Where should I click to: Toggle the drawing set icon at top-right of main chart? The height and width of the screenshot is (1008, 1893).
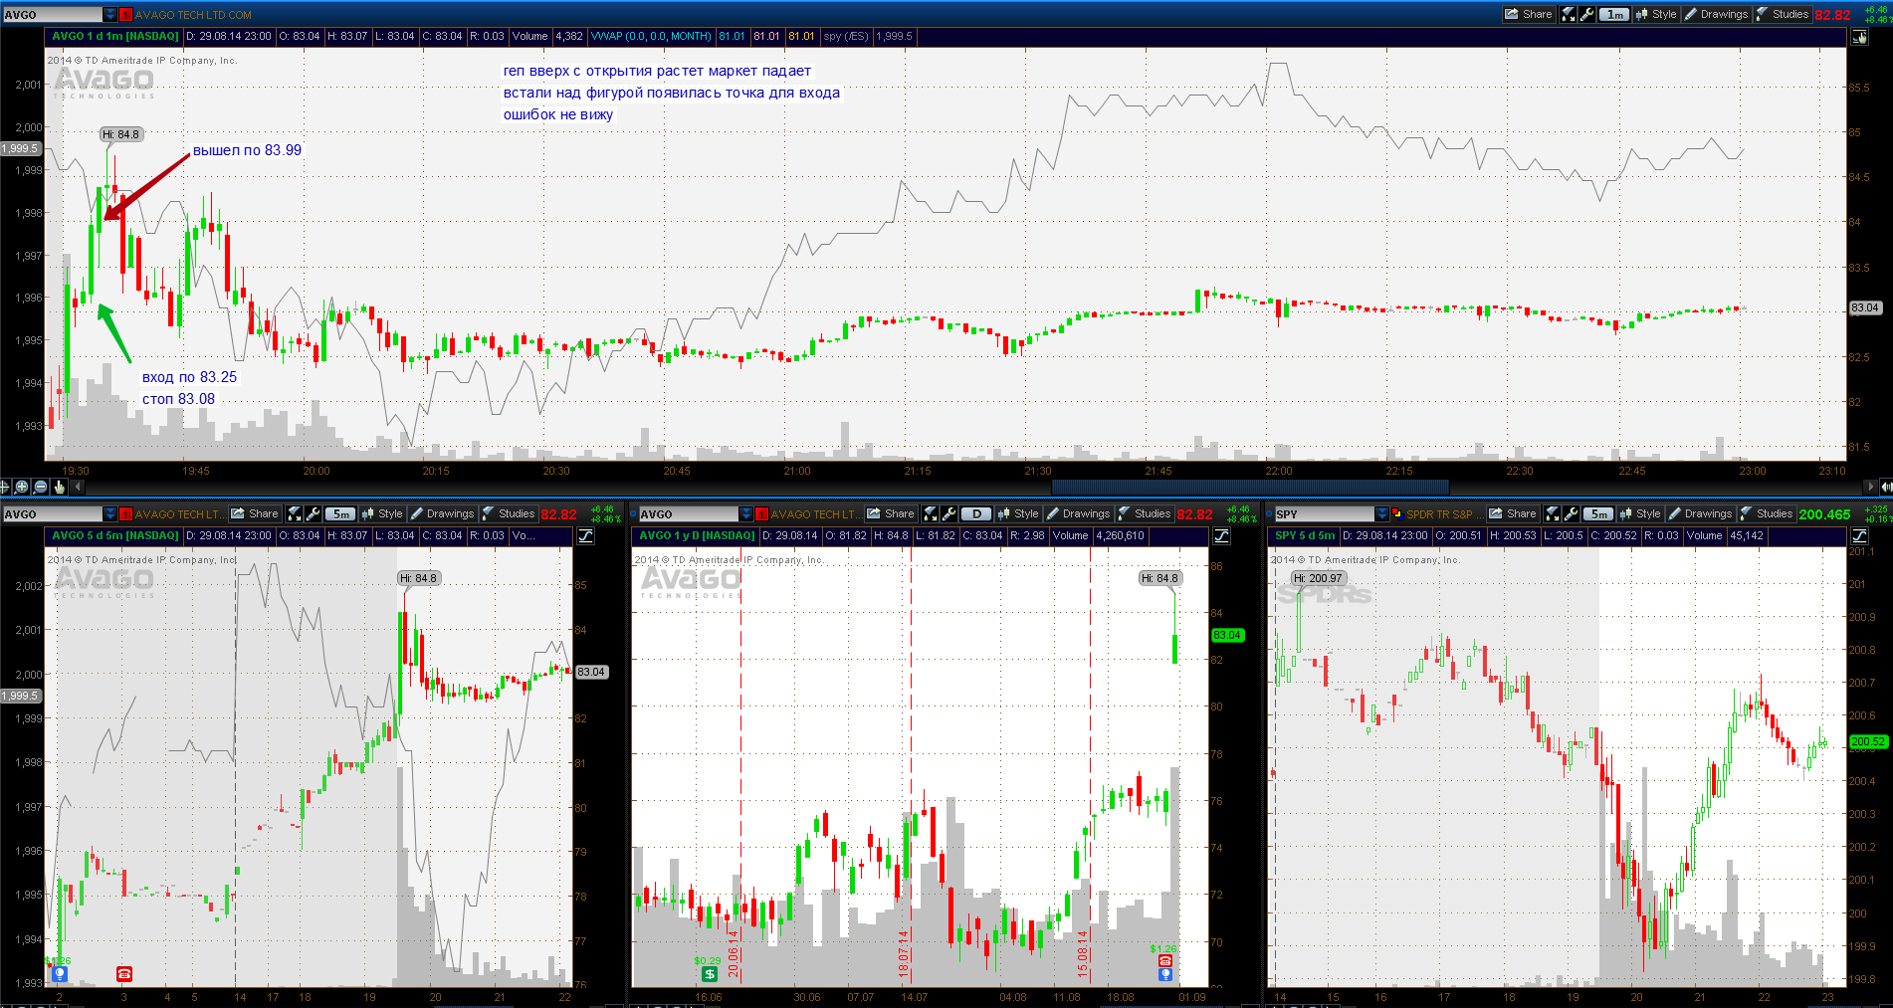click(1859, 37)
